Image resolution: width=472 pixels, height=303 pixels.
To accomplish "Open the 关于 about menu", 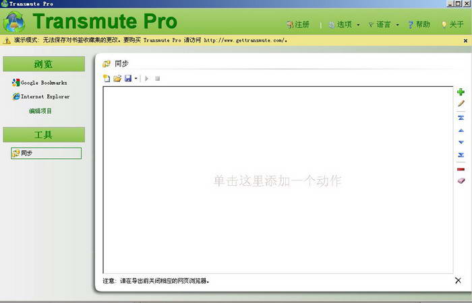I will coord(452,24).
